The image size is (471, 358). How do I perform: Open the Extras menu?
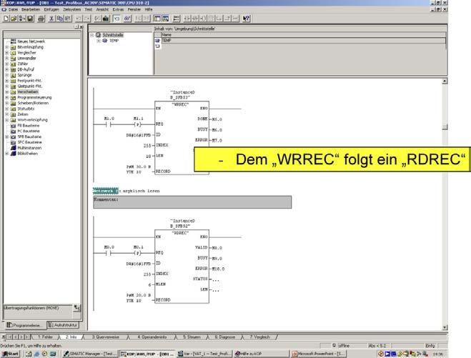tap(118, 9)
